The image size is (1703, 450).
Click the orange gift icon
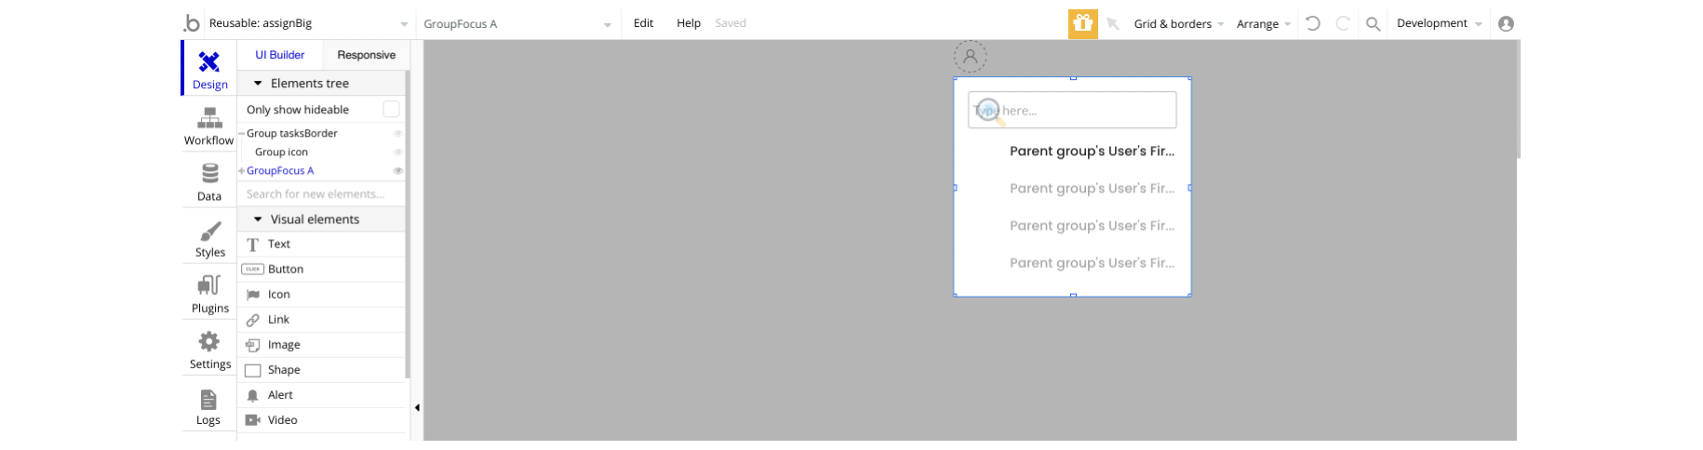pyautogui.click(x=1082, y=23)
